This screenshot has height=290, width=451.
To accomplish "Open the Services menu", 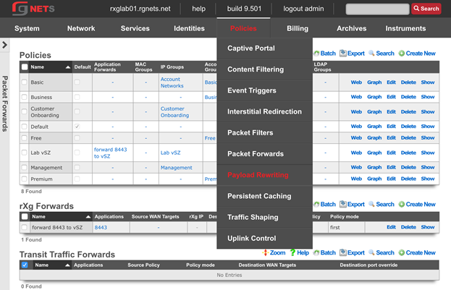I will tap(135, 28).
